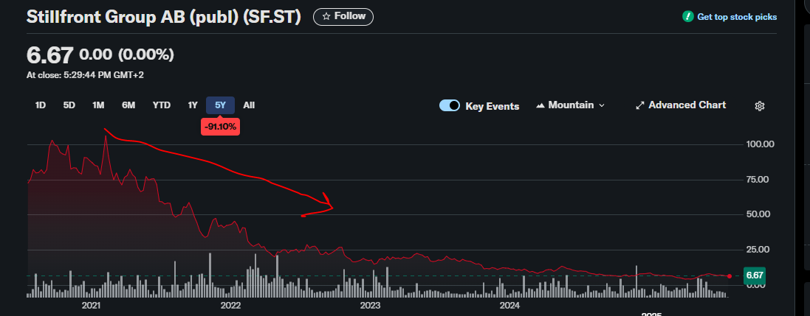Screen dimensions: 810x316
Task: Click the 2023 x-axis label
Action: (x=371, y=306)
